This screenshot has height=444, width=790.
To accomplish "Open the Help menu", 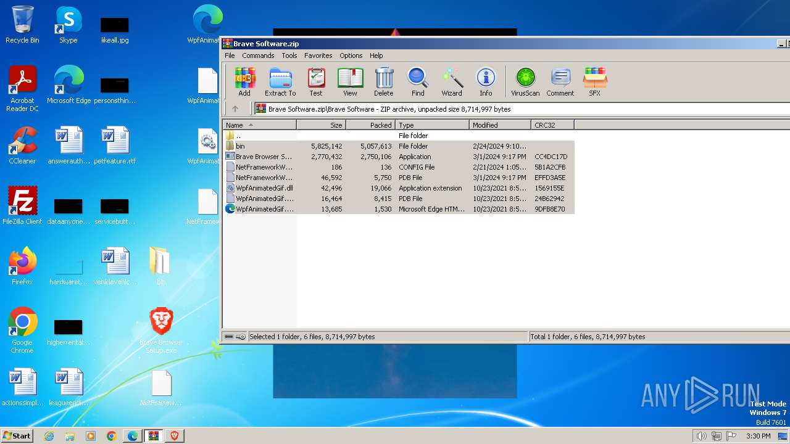I will [x=376, y=55].
